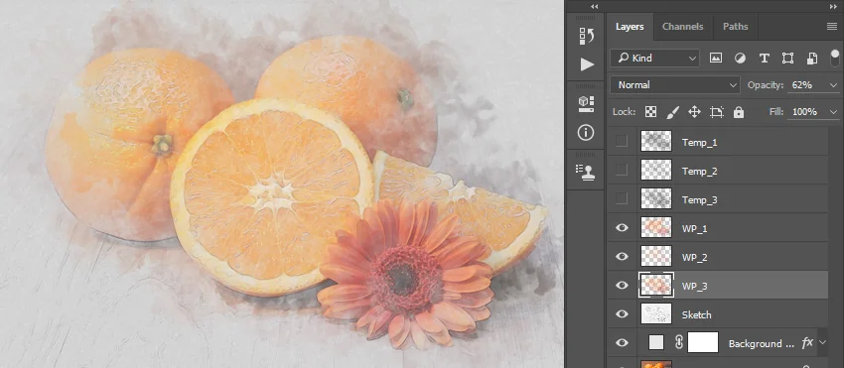Open the Kind filter dropdown
The height and width of the screenshot is (368, 844).
click(654, 59)
